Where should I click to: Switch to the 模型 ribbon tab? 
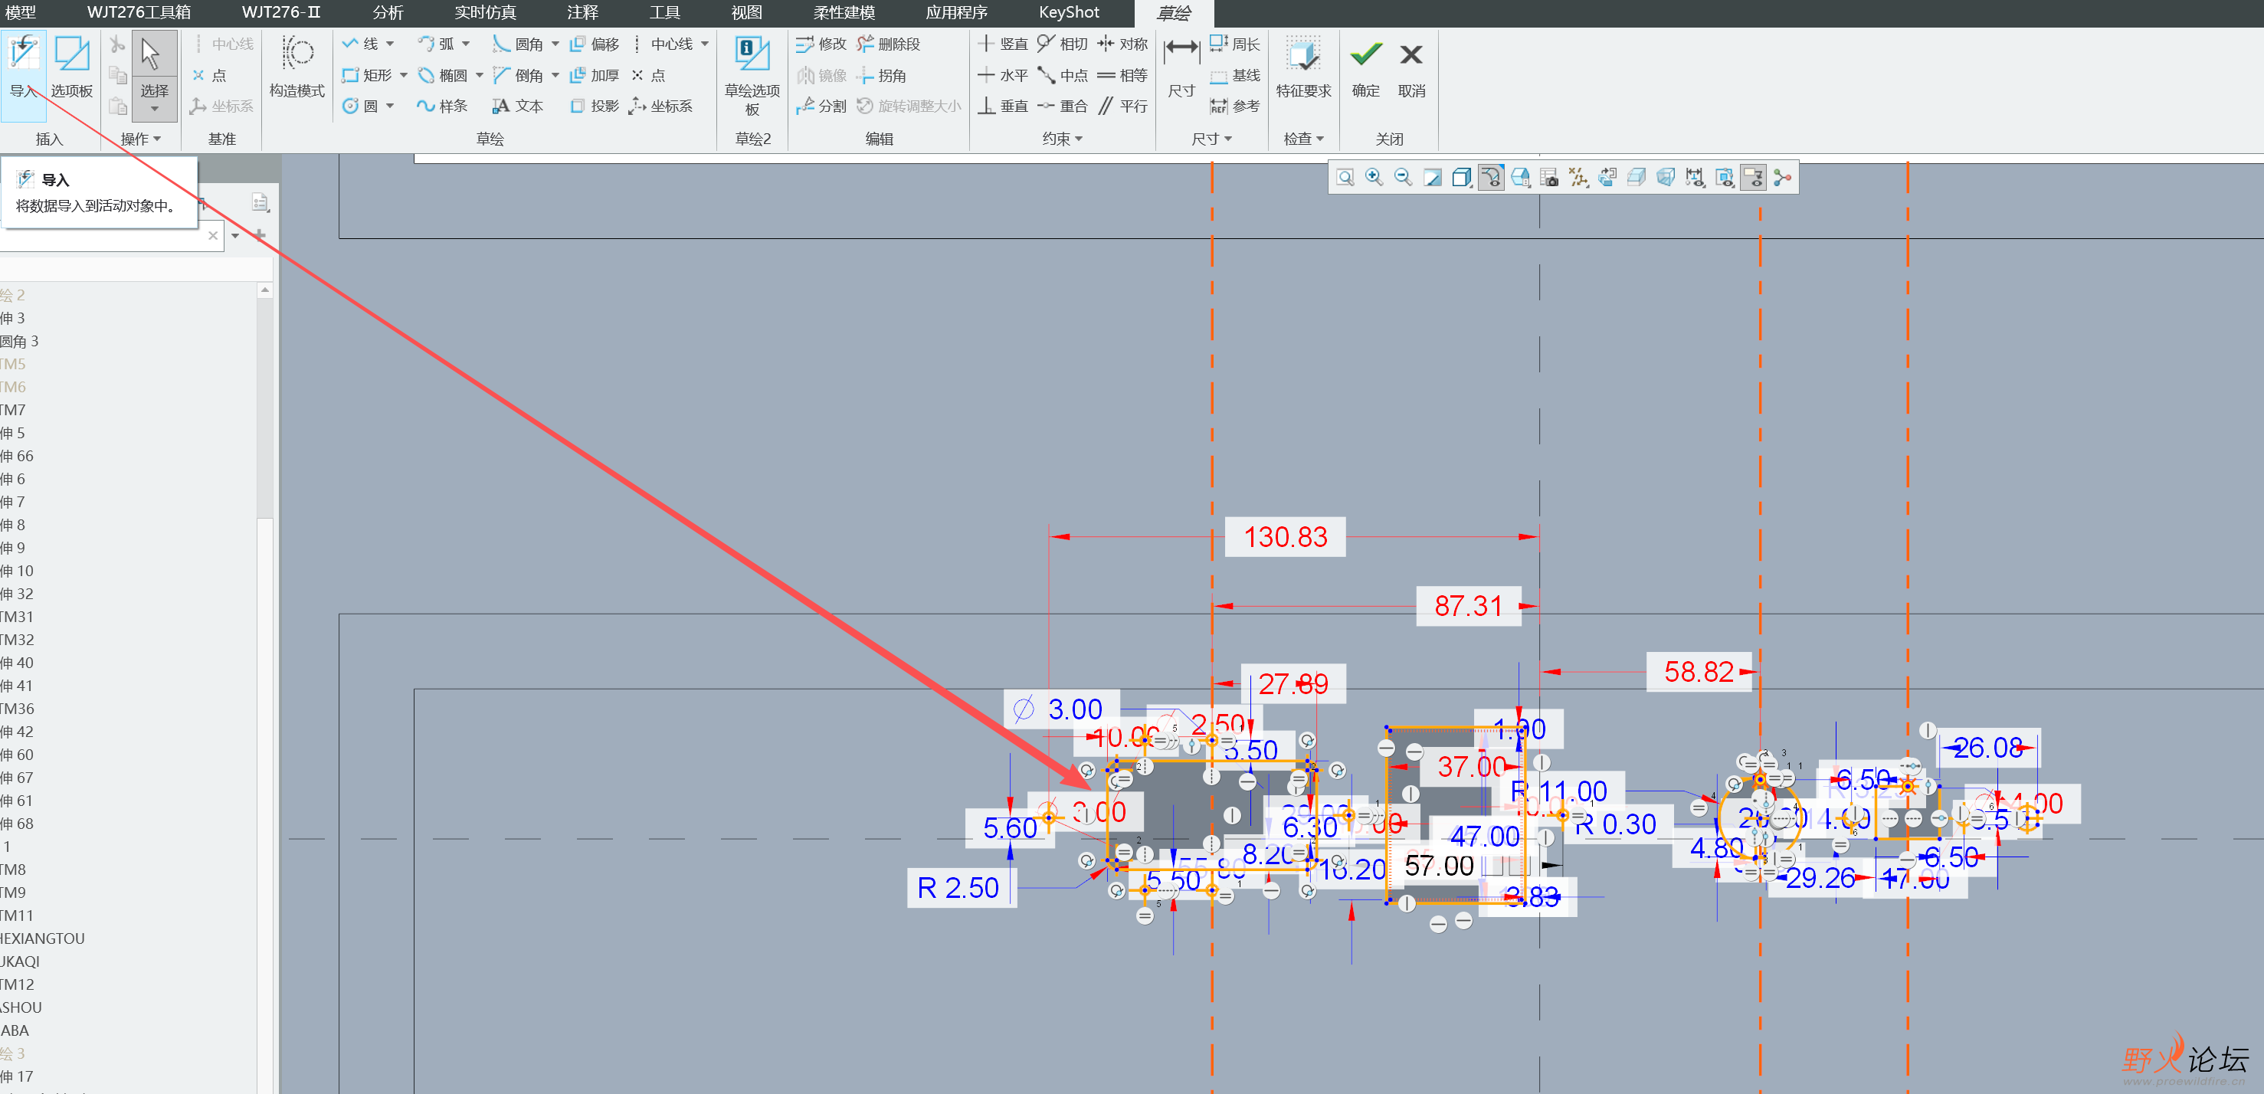click(x=20, y=12)
